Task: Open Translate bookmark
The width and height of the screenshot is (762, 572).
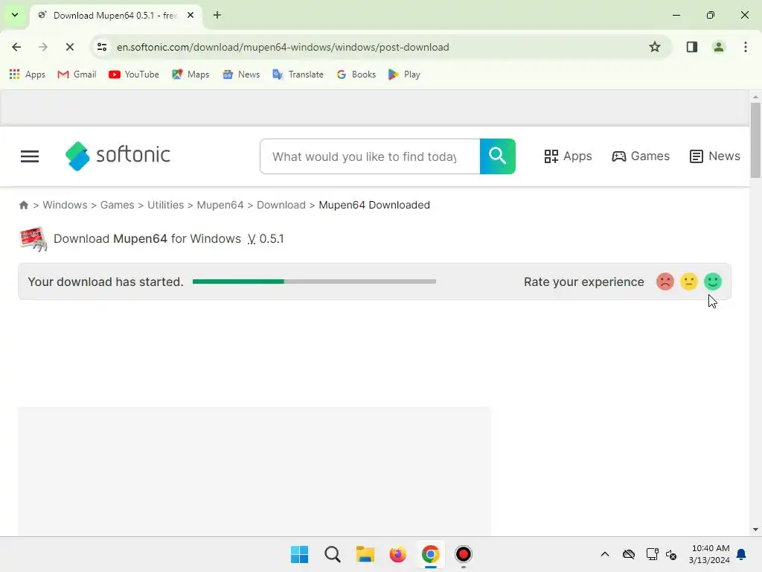Action: (x=298, y=74)
